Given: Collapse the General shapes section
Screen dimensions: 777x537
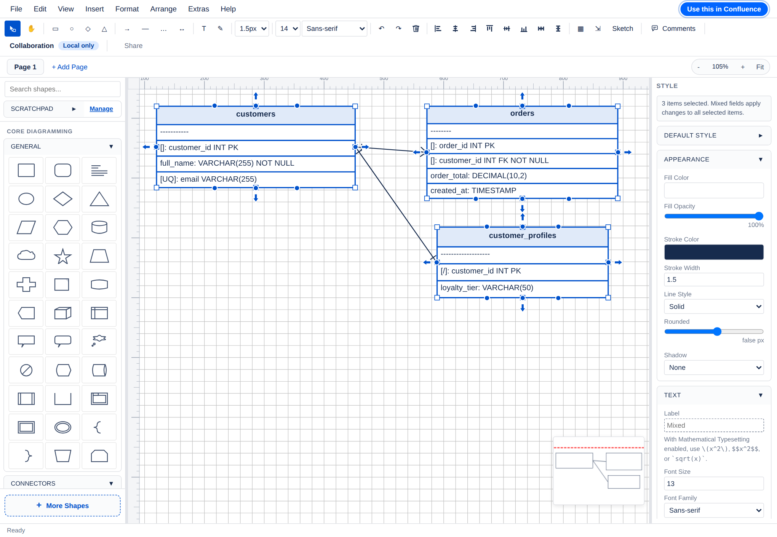Looking at the screenshot, I should tap(62, 147).
